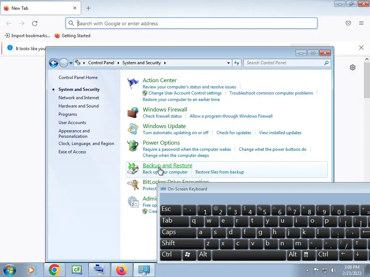Launch Google Chrome from taskbar
Viewport: 370px width, 277px height.
click(55, 270)
